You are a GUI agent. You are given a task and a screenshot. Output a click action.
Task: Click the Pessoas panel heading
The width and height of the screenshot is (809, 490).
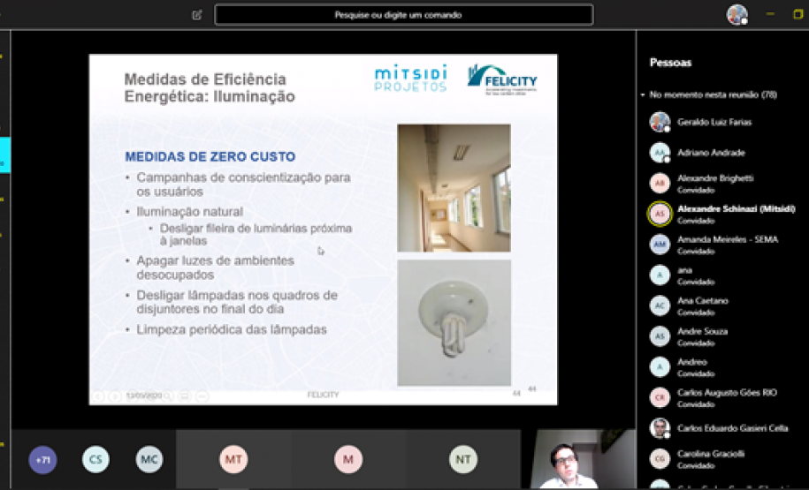(x=670, y=63)
